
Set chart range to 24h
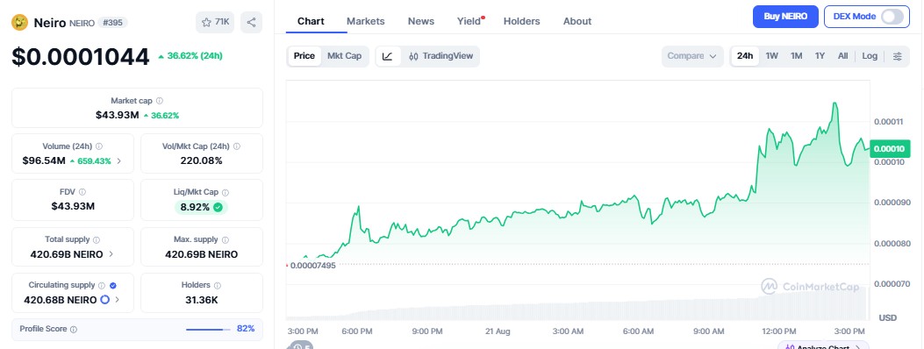745,56
